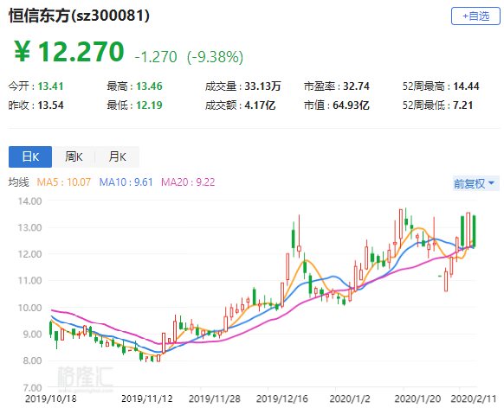This screenshot has width=504, height=408.
Task: Click the 成交量 value 33.13万
Action: [x=262, y=86]
